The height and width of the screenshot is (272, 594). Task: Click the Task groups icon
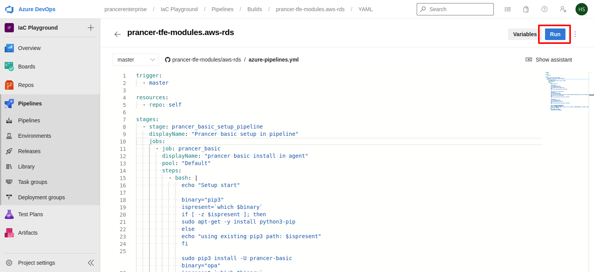[9, 182]
